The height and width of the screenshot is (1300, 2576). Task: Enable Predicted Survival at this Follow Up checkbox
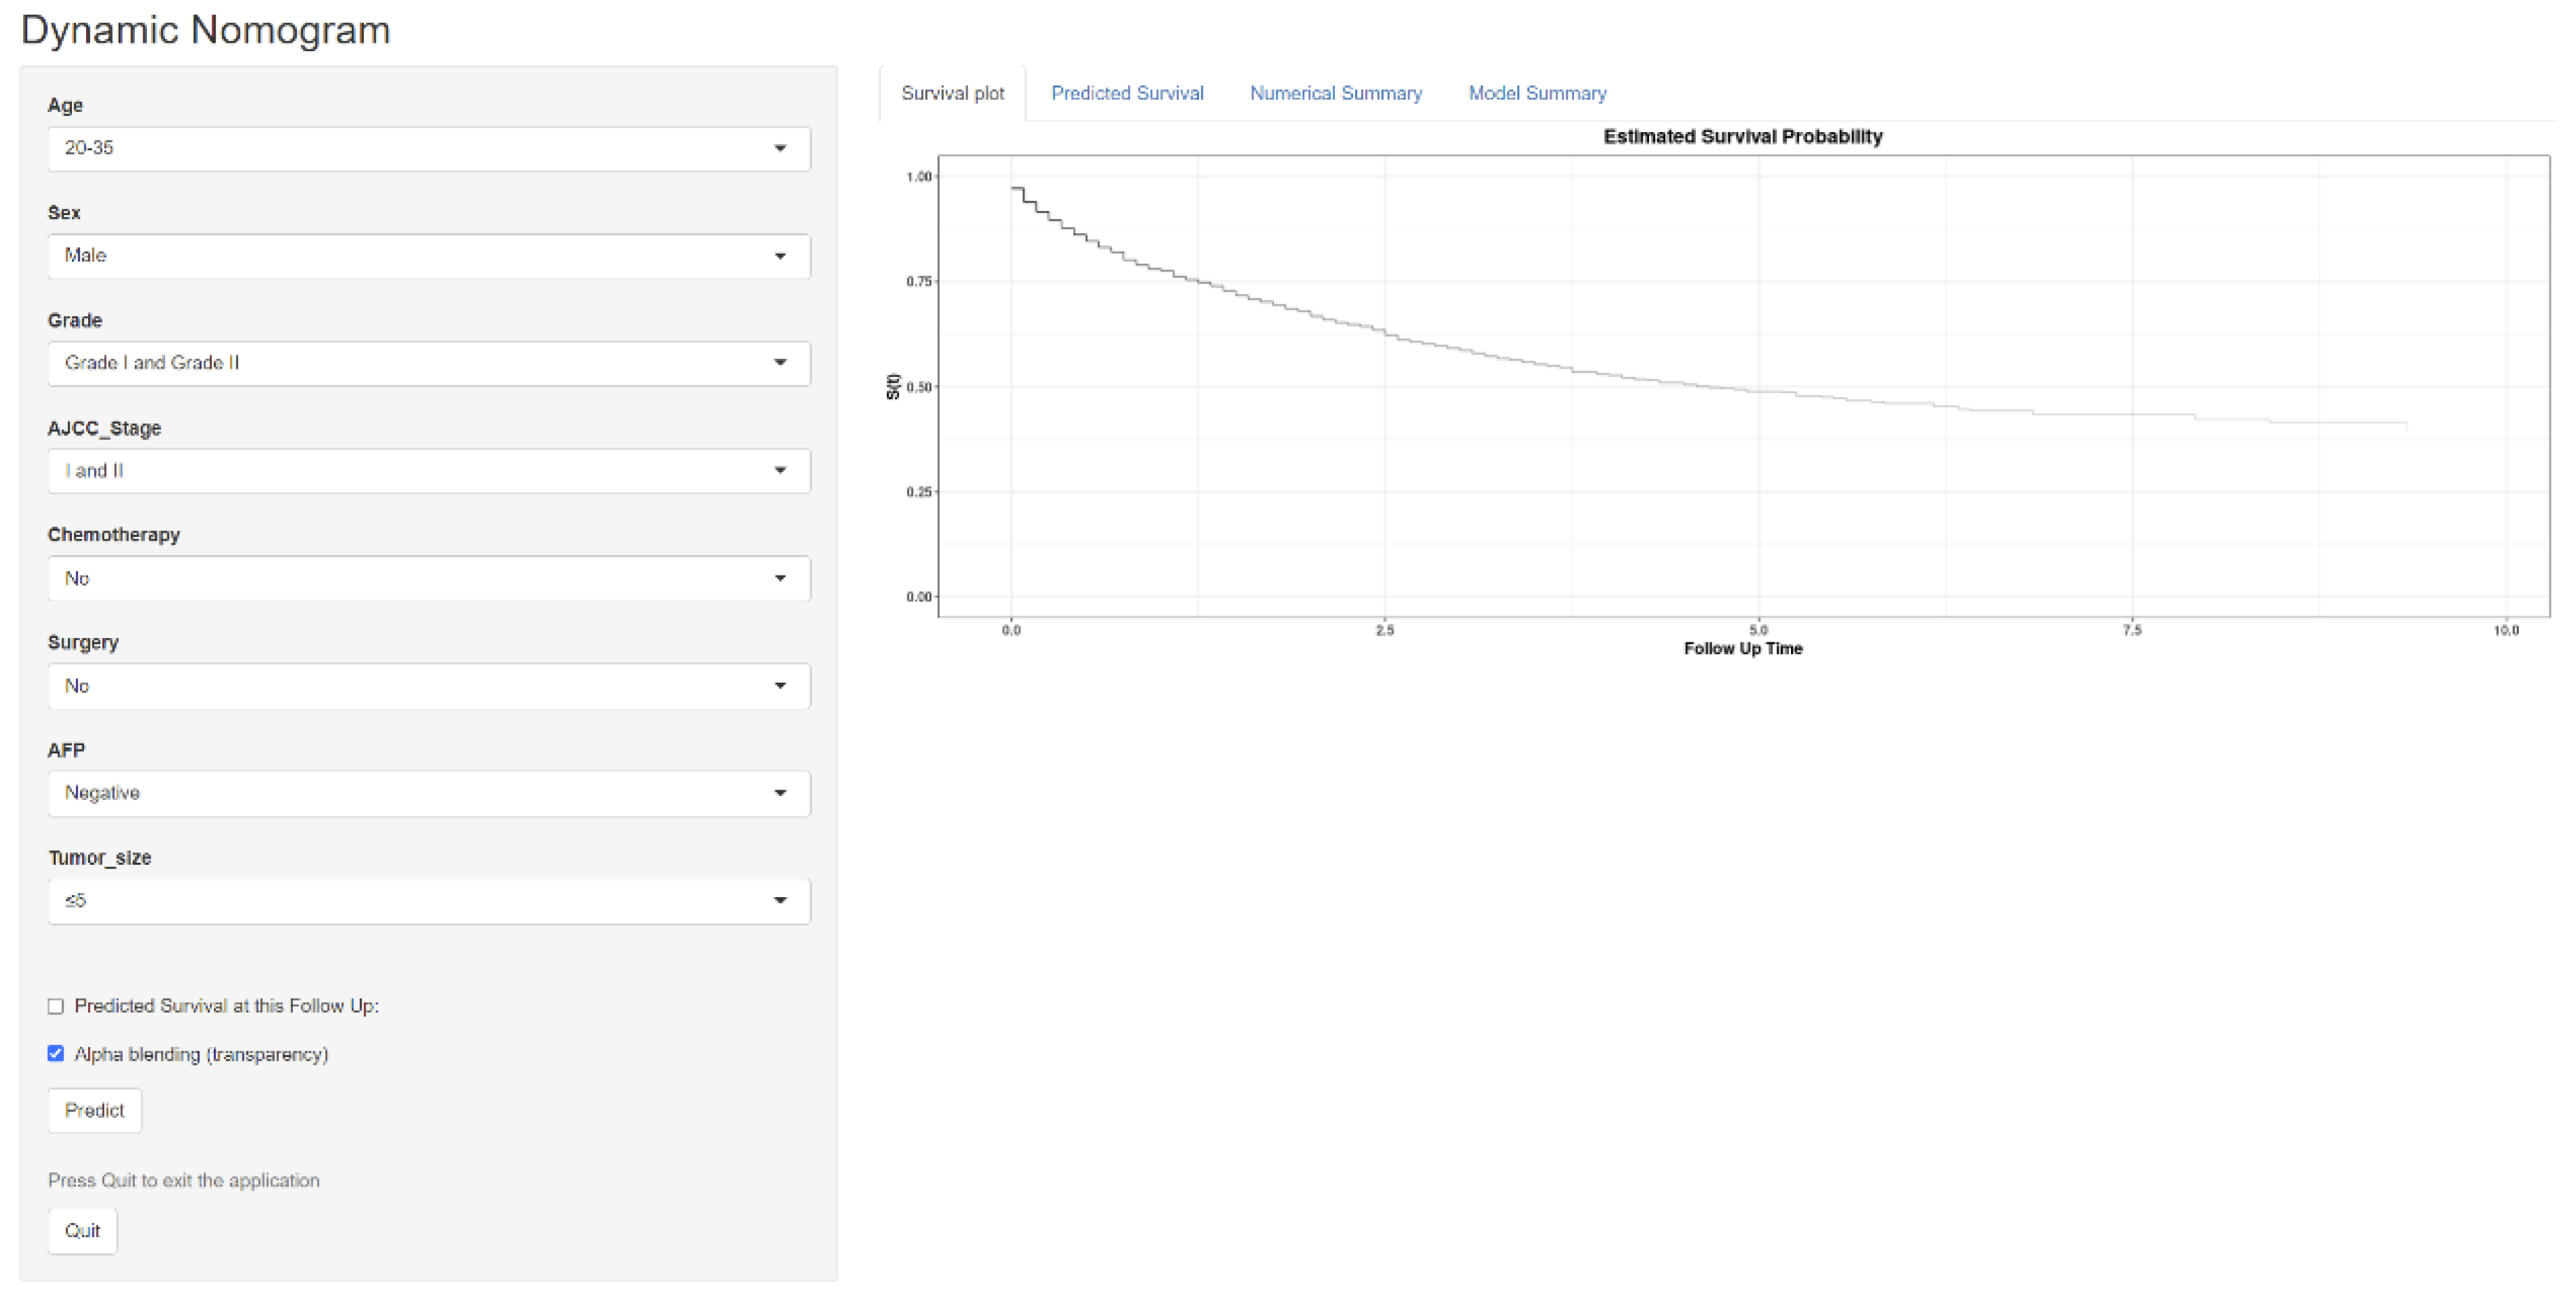click(x=56, y=1006)
